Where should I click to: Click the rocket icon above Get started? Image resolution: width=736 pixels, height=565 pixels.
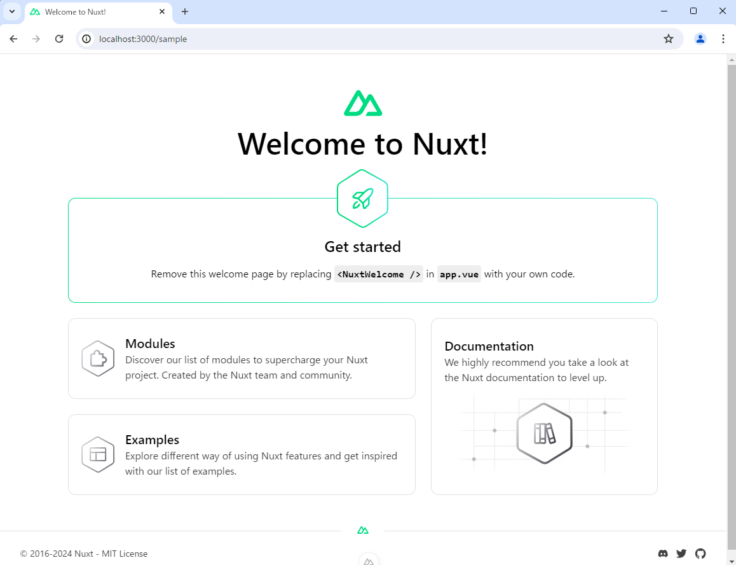click(x=362, y=198)
